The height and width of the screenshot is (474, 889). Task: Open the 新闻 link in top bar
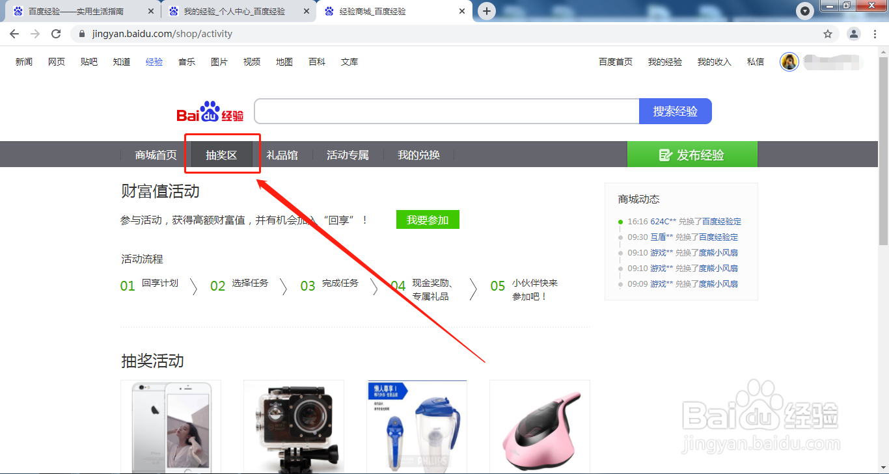point(24,62)
